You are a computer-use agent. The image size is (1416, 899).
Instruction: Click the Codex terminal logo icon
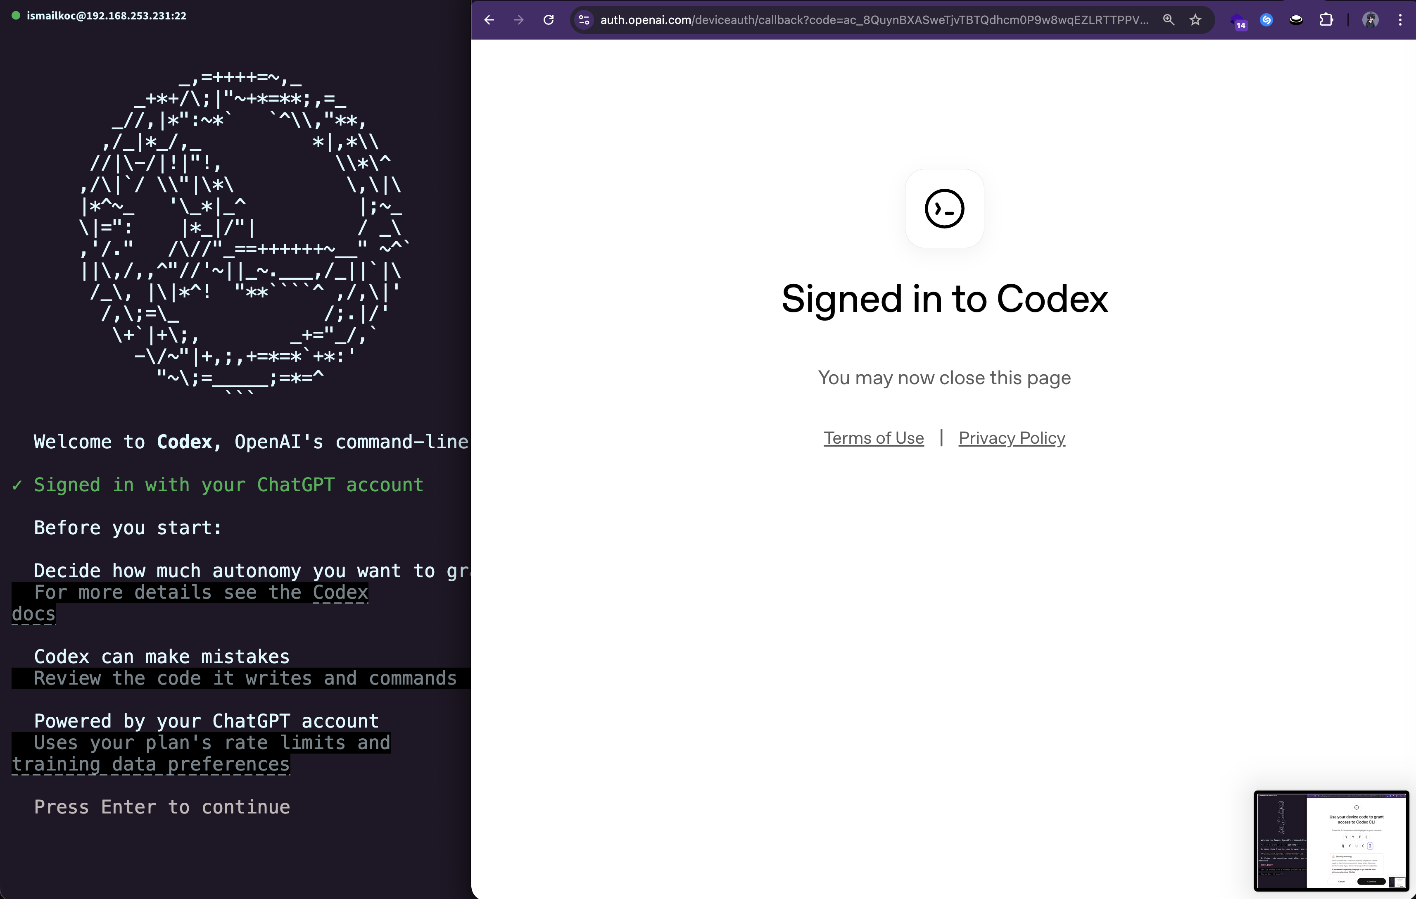click(944, 209)
